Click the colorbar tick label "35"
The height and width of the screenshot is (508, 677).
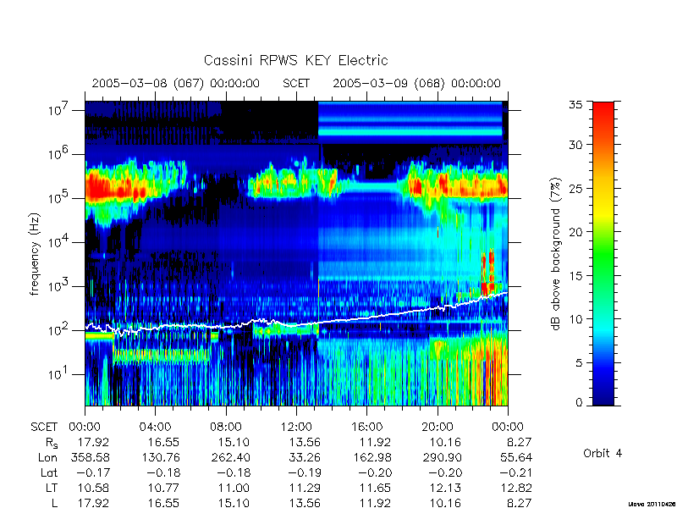575,104
